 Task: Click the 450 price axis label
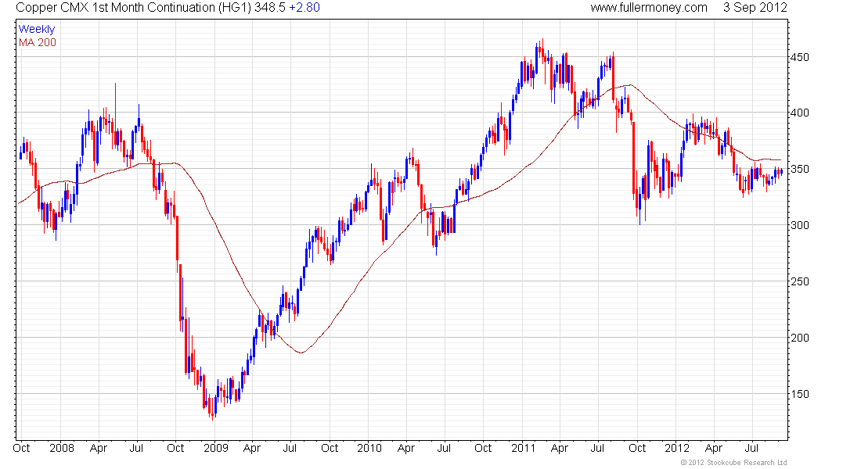tap(799, 57)
